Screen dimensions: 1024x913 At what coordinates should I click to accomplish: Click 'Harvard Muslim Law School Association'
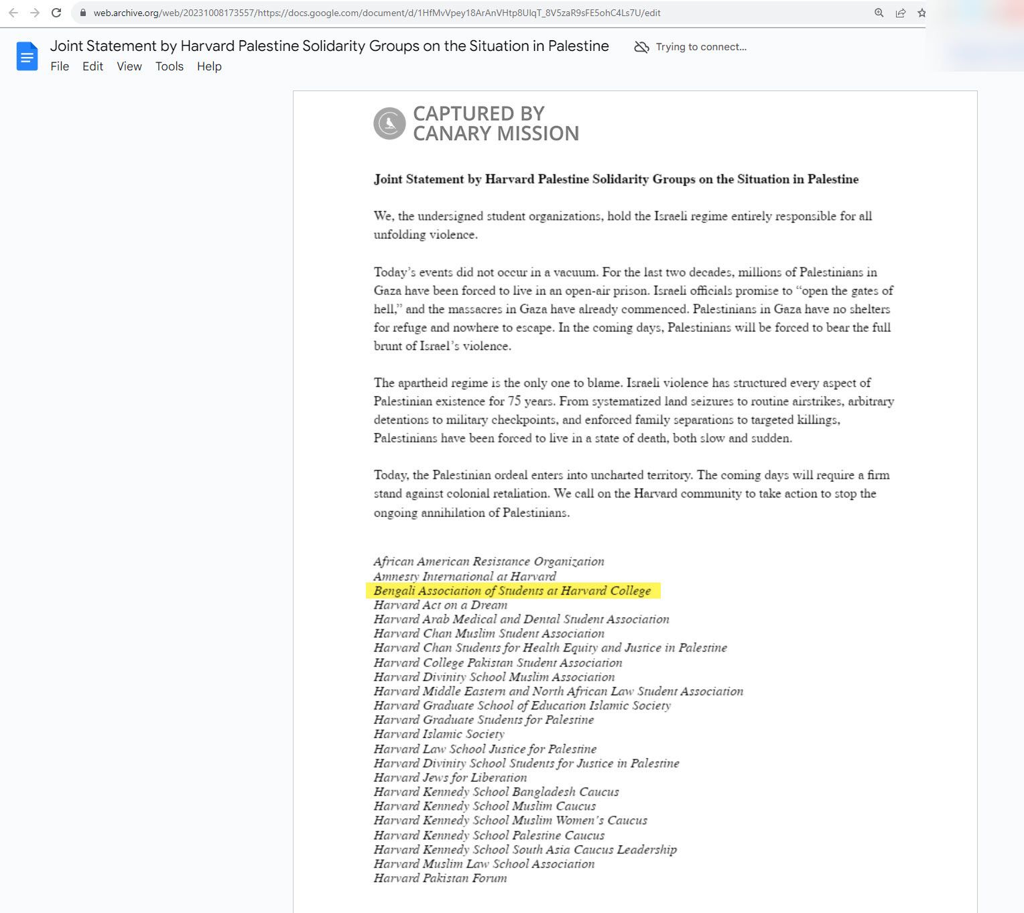click(484, 864)
